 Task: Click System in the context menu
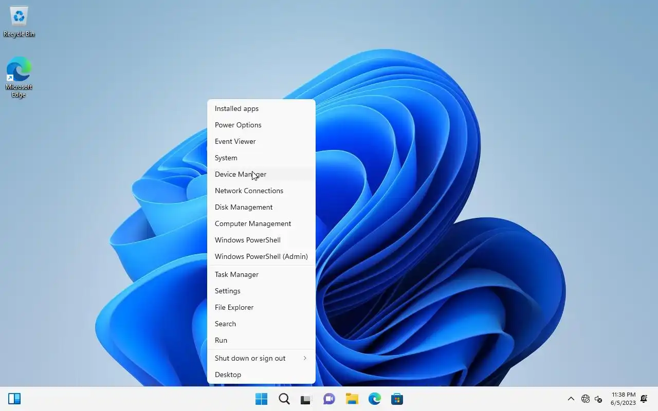(261, 158)
